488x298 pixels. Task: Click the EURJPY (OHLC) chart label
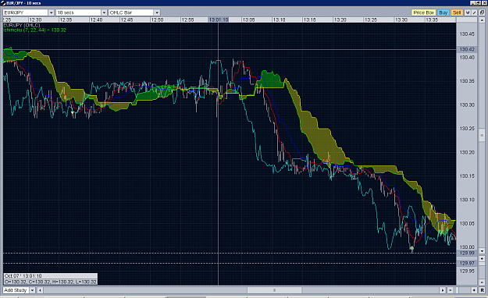tap(22, 25)
